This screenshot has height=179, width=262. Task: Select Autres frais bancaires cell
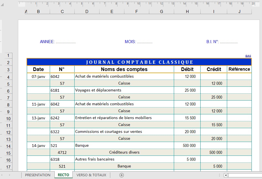pos(124,159)
